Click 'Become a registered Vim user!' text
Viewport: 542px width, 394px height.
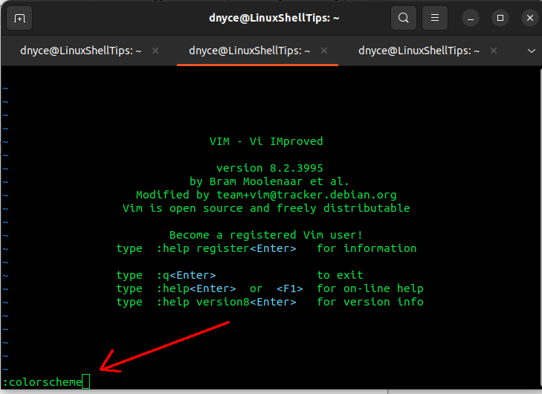(266, 235)
